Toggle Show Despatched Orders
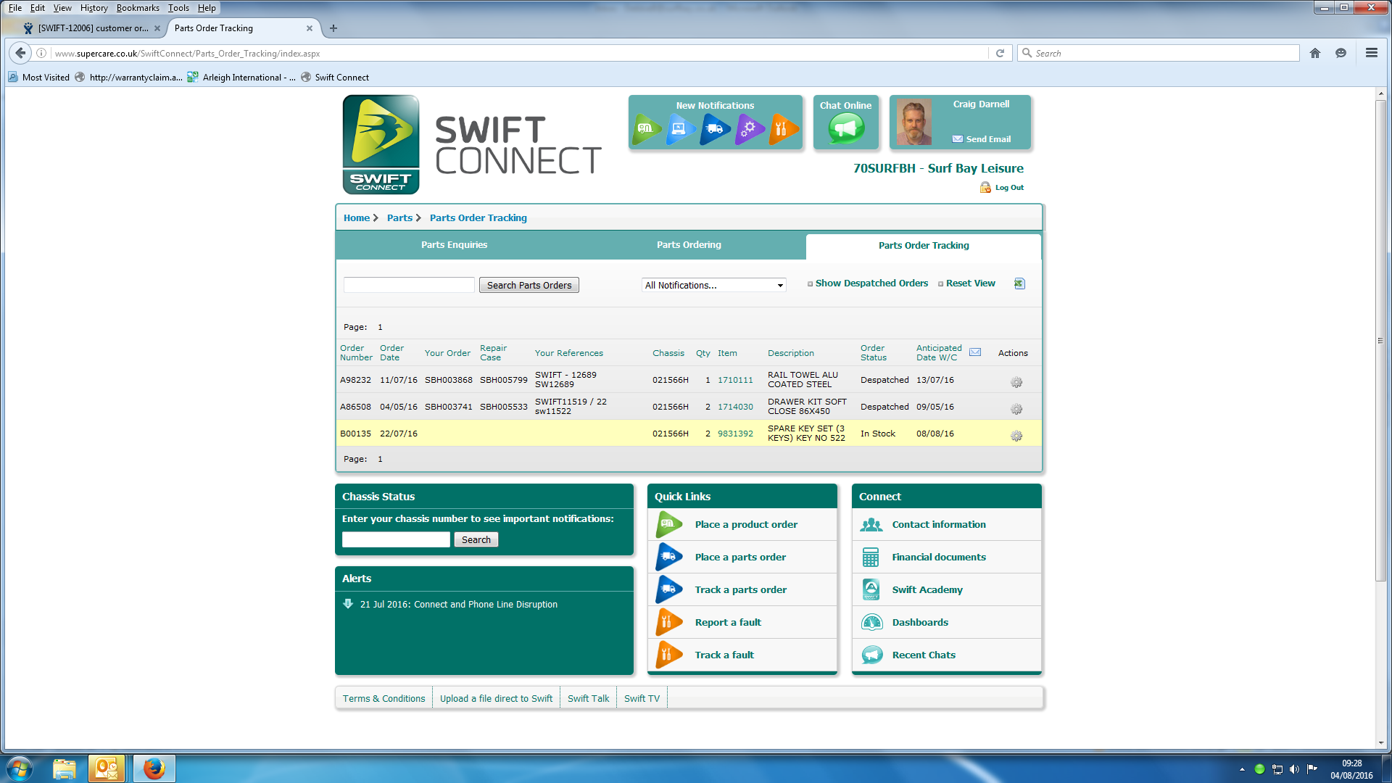The image size is (1392, 783). (x=871, y=283)
